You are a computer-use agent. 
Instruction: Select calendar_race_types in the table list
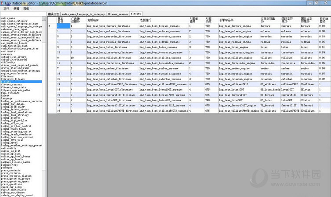(14, 29)
